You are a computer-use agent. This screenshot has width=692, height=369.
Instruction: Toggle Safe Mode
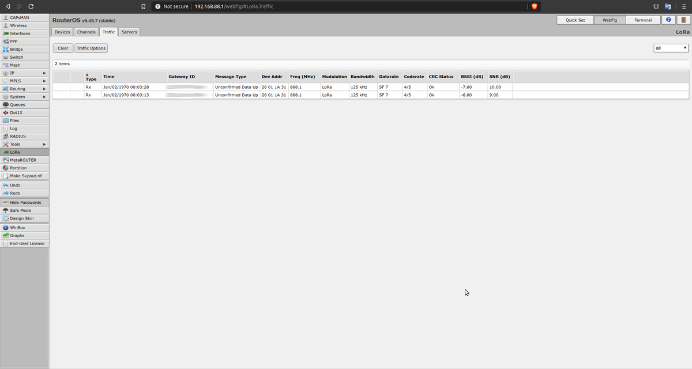(x=25, y=211)
